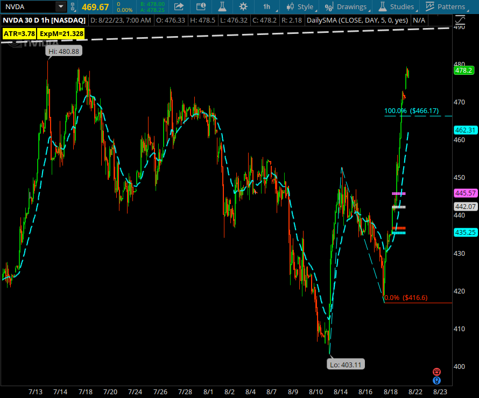Click the 0.0% ($416.6) Fibonacci label
479x398 pixels.
click(406, 298)
